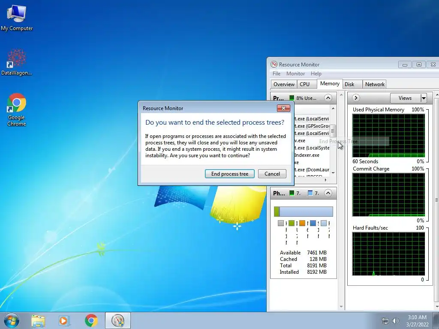Viewport: 439px width, 329px height.
Task: Click the process list scroll-up arrow
Action: click(333, 108)
